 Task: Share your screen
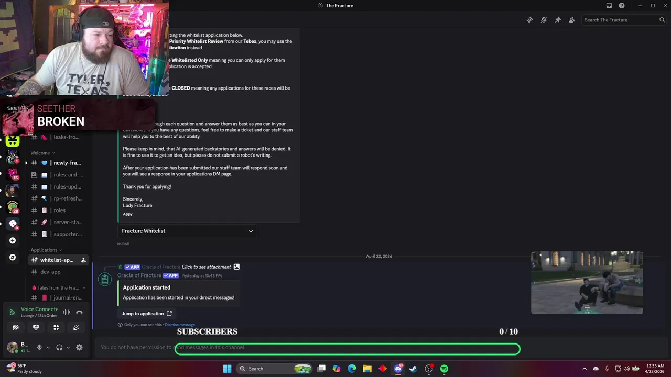(x=36, y=327)
